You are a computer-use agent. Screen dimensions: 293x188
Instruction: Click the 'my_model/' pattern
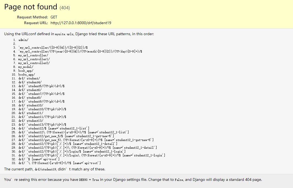[x=26, y=67]
